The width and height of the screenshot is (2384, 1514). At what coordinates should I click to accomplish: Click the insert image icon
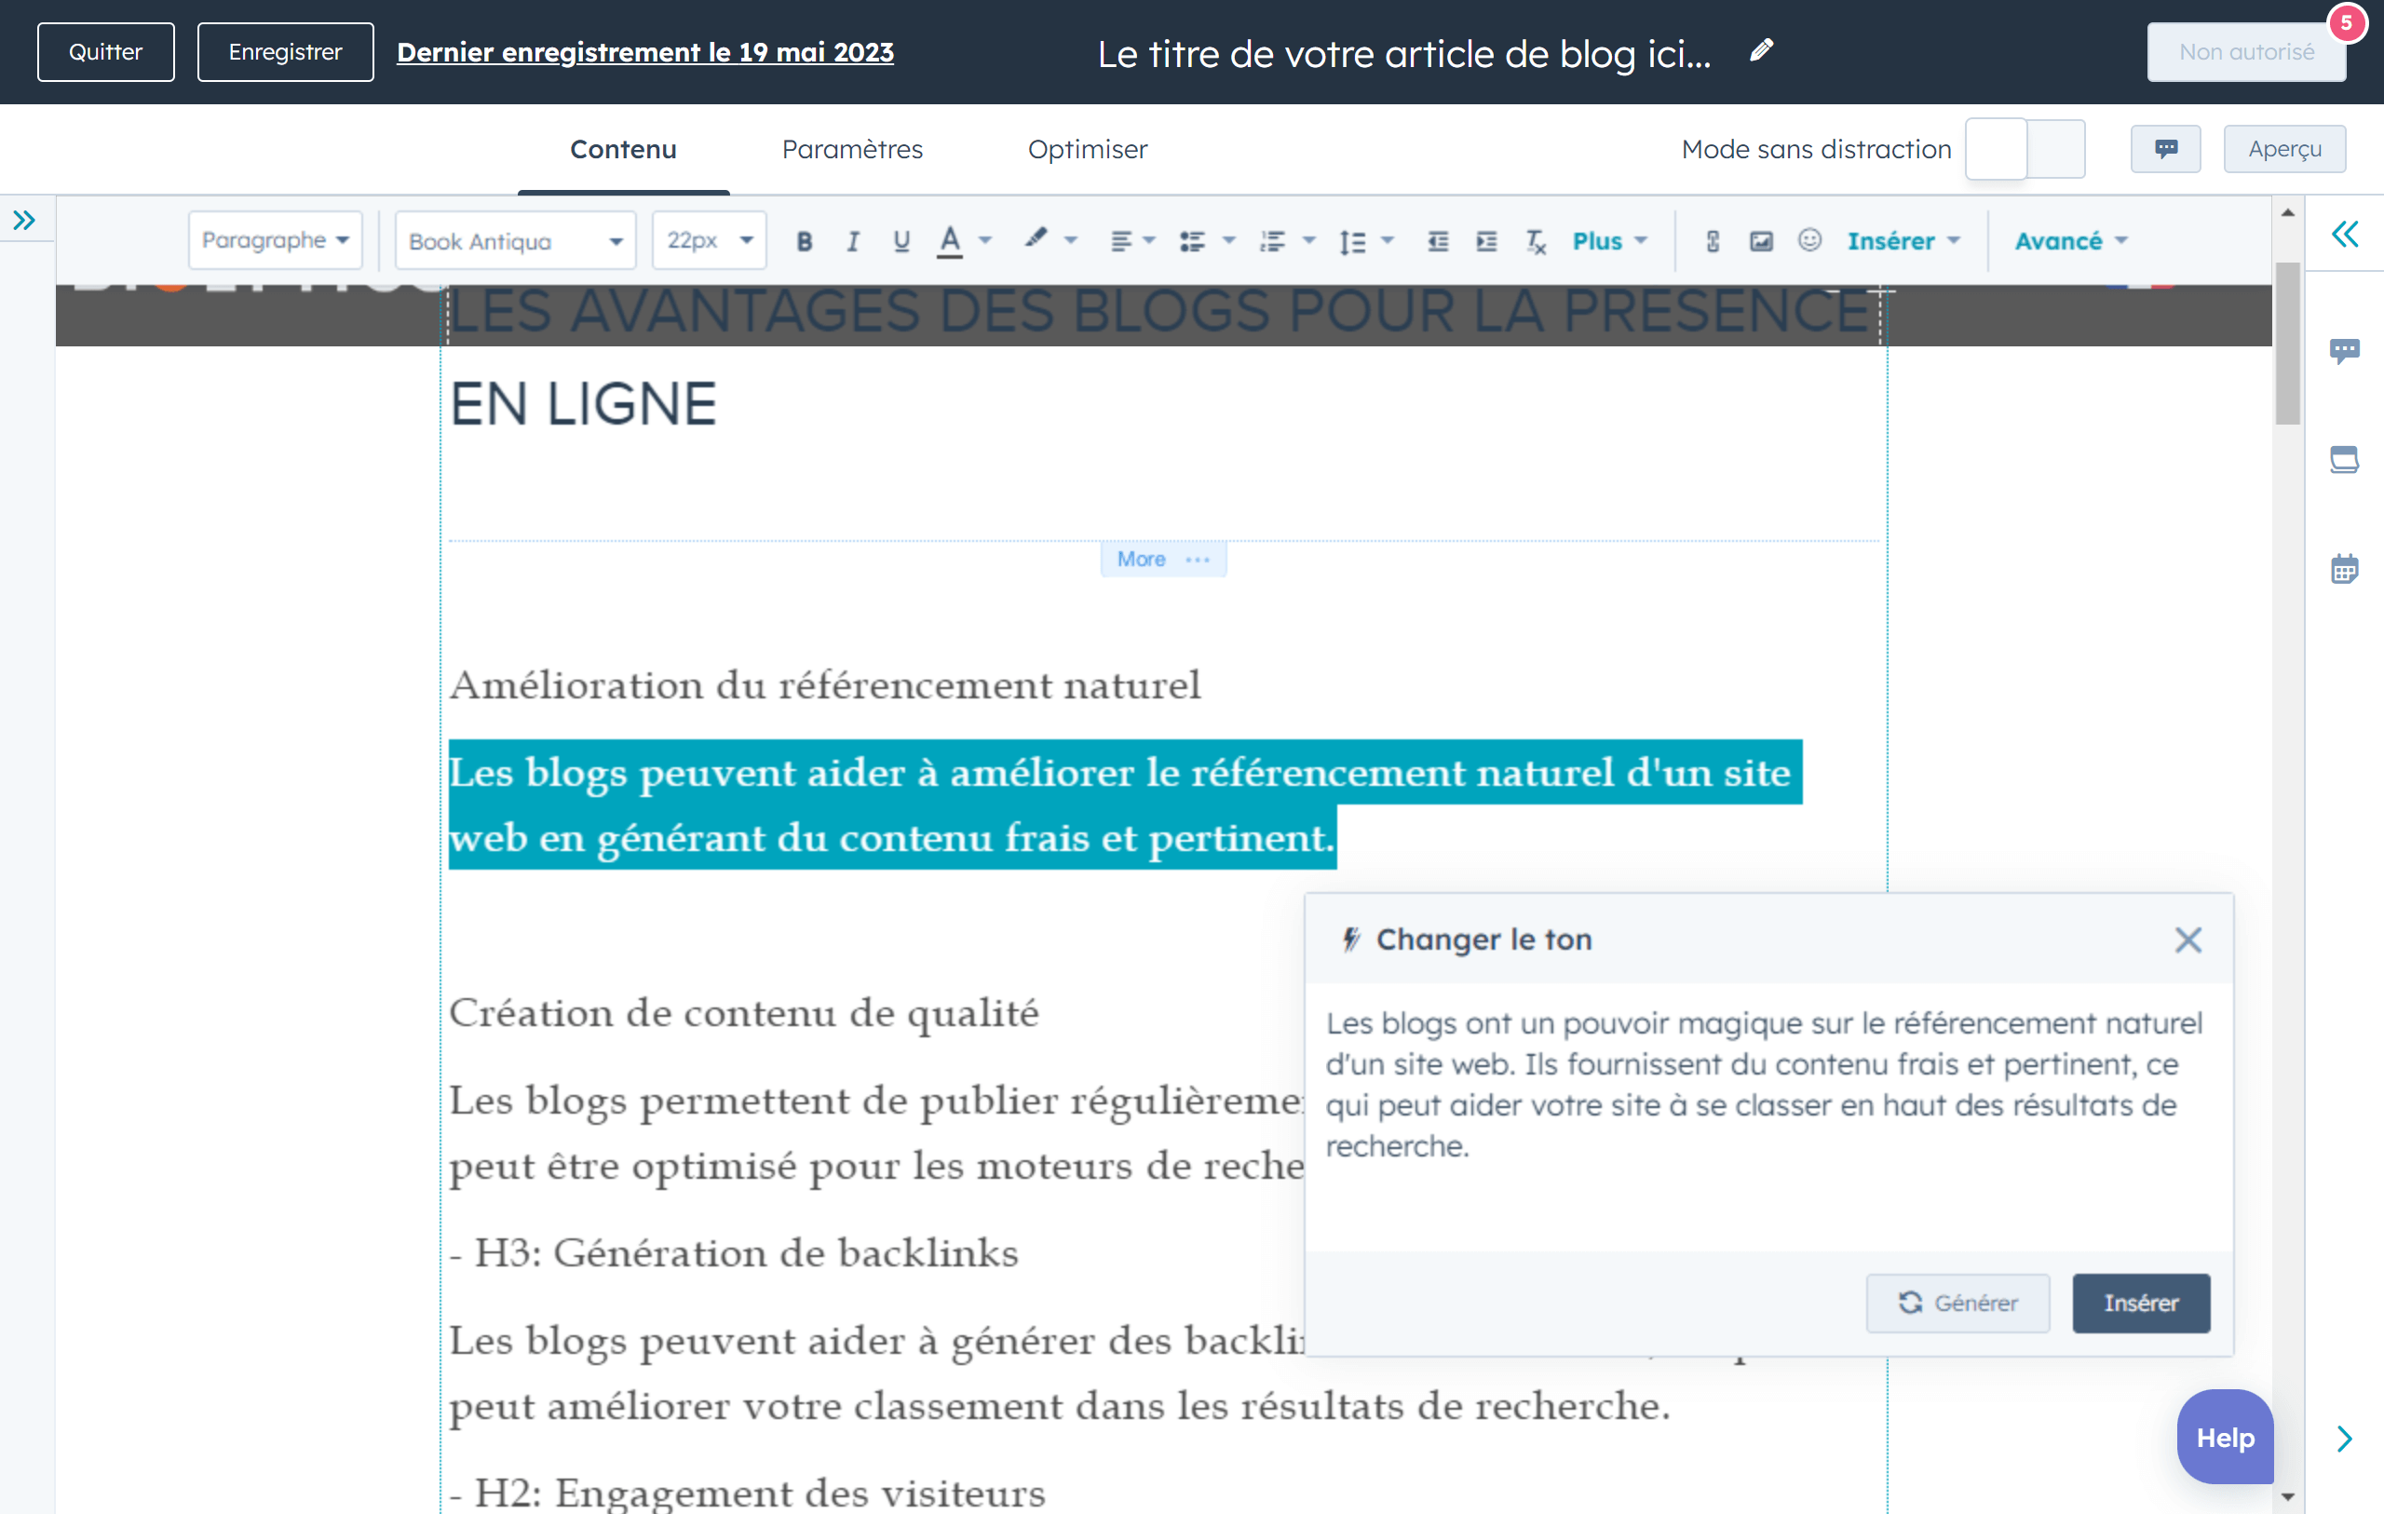tap(1761, 240)
